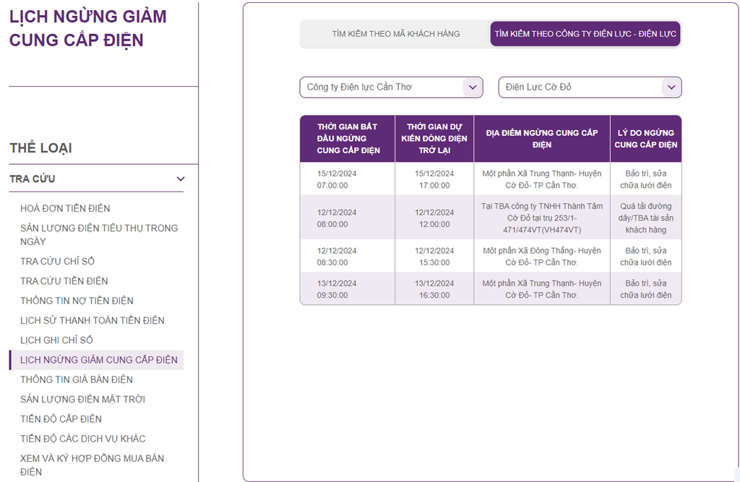The width and height of the screenshot is (740, 482).
Task: Click the Tra cứu category label
Action: pos(33,179)
